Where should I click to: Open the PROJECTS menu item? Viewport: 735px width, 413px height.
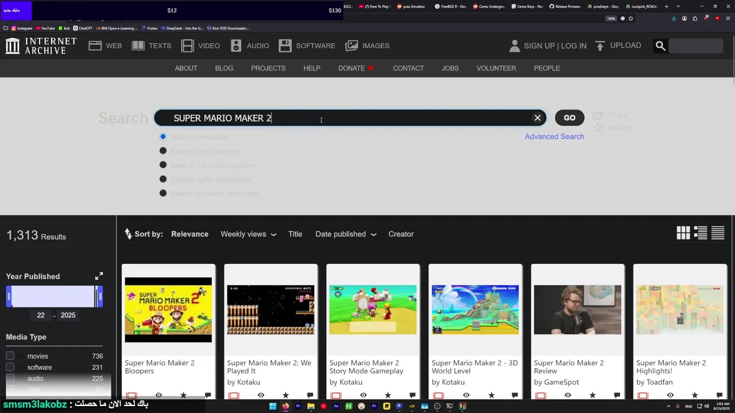pyautogui.click(x=268, y=68)
